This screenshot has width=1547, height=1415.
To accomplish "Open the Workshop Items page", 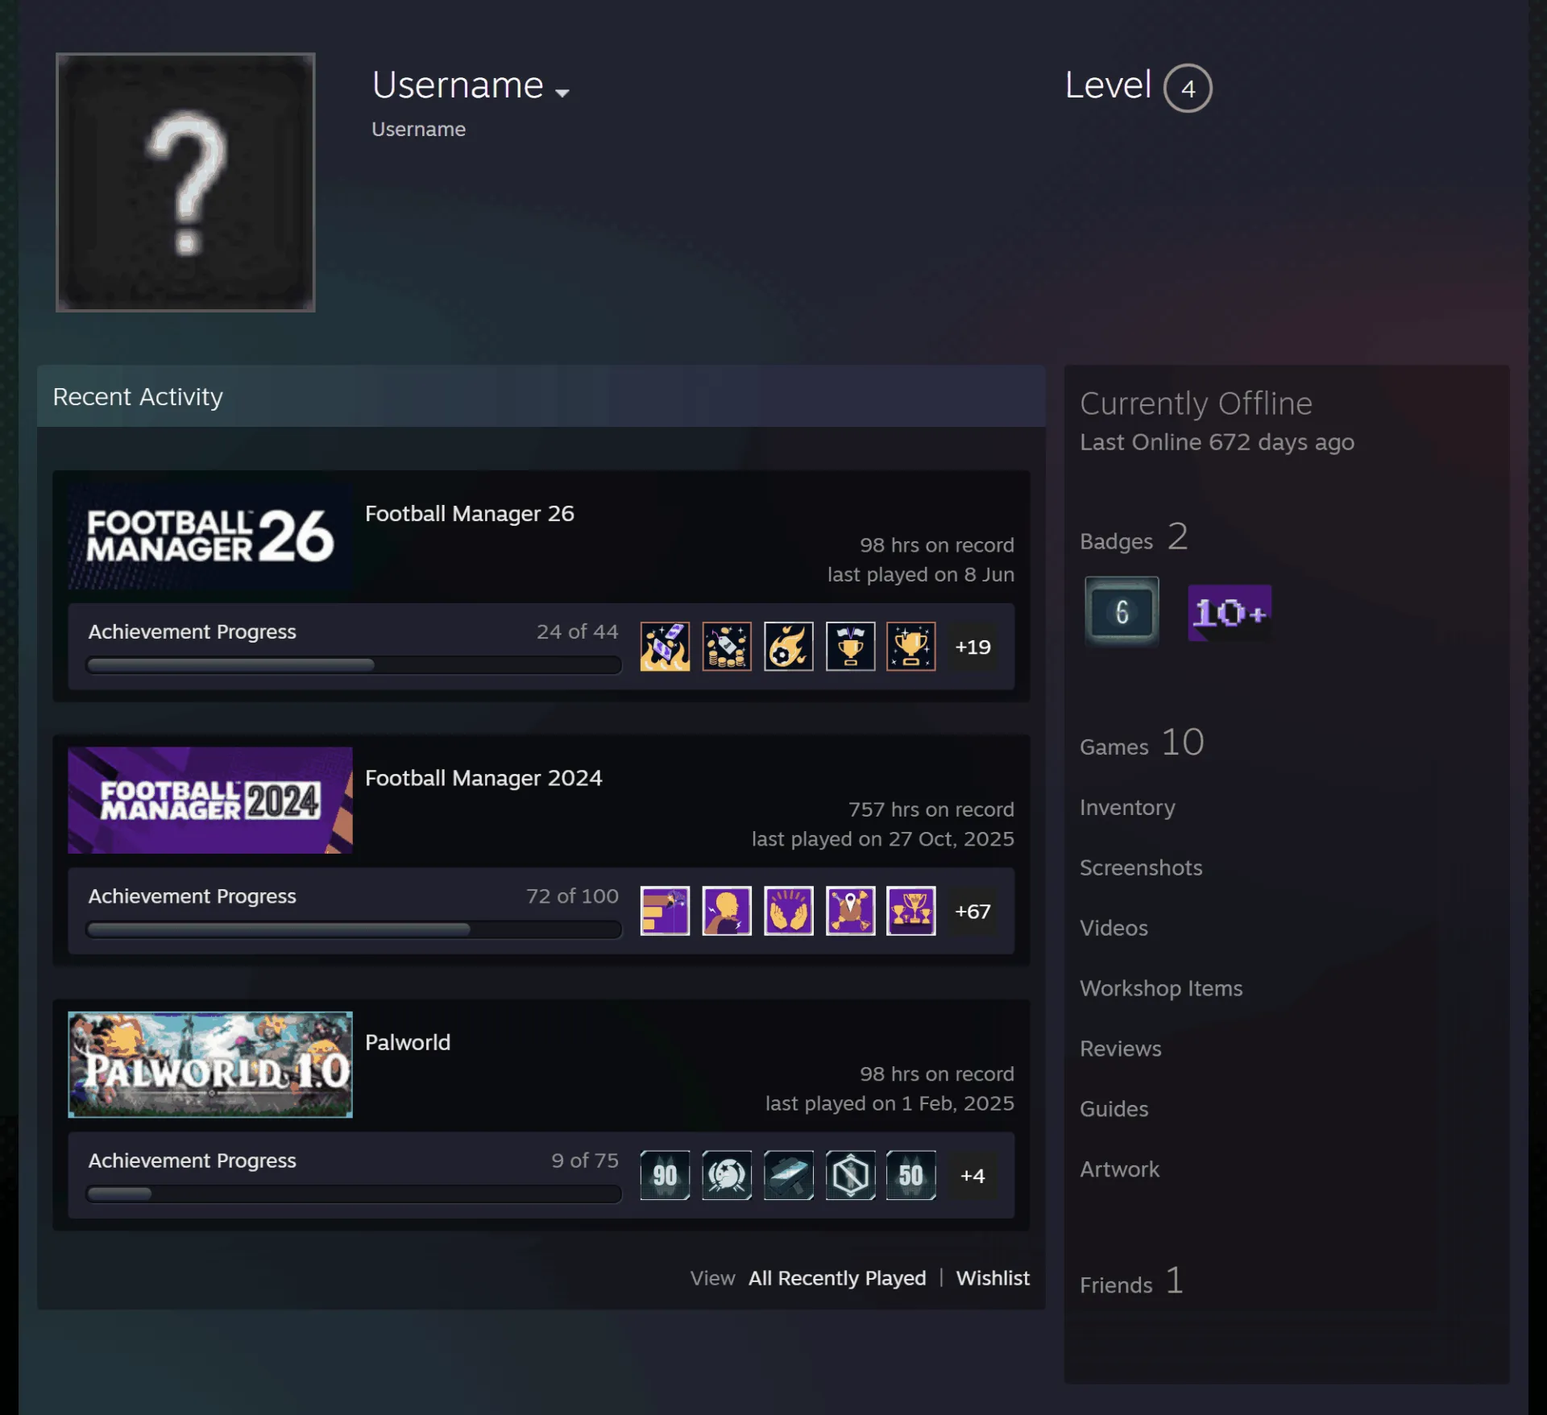I will point(1161,988).
